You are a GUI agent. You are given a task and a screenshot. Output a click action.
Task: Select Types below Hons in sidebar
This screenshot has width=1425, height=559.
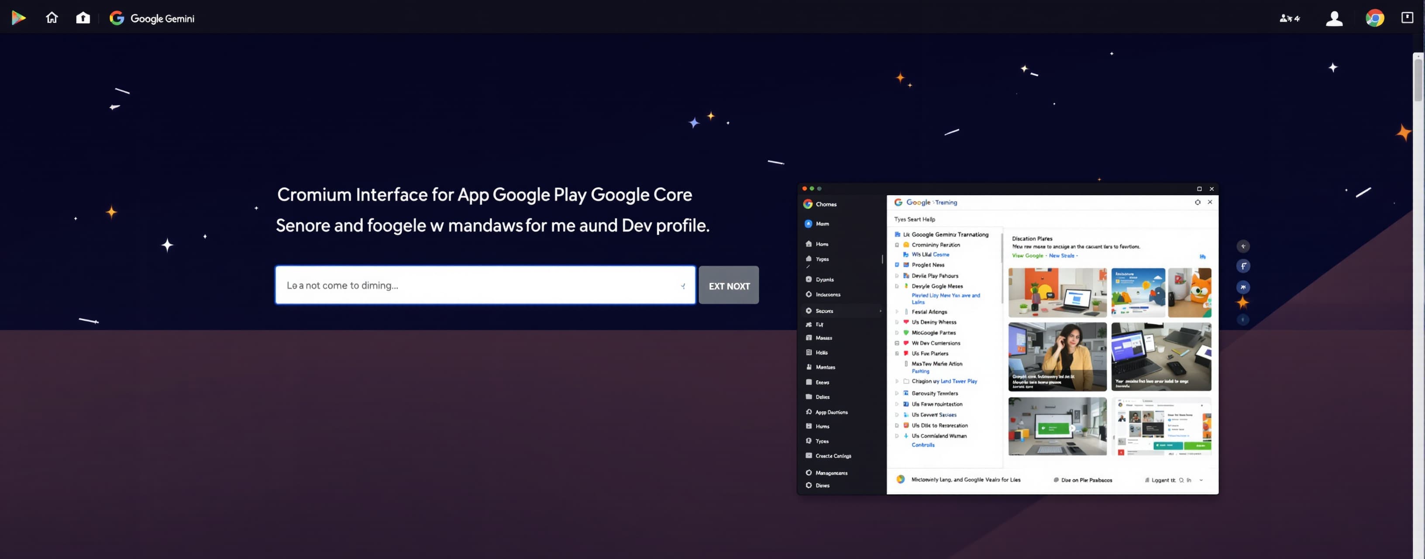pos(817,259)
